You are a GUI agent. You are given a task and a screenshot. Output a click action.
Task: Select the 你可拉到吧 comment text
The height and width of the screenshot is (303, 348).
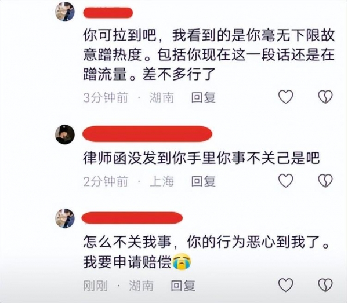[x=209, y=54]
